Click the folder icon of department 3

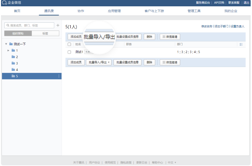(13, 63)
